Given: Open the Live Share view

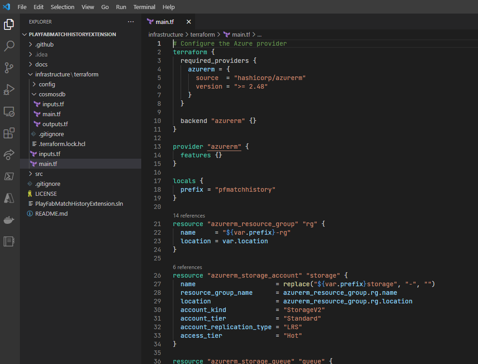Looking at the screenshot, I should [9, 155].
